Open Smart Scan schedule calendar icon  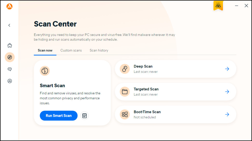(x=84, y=116)
